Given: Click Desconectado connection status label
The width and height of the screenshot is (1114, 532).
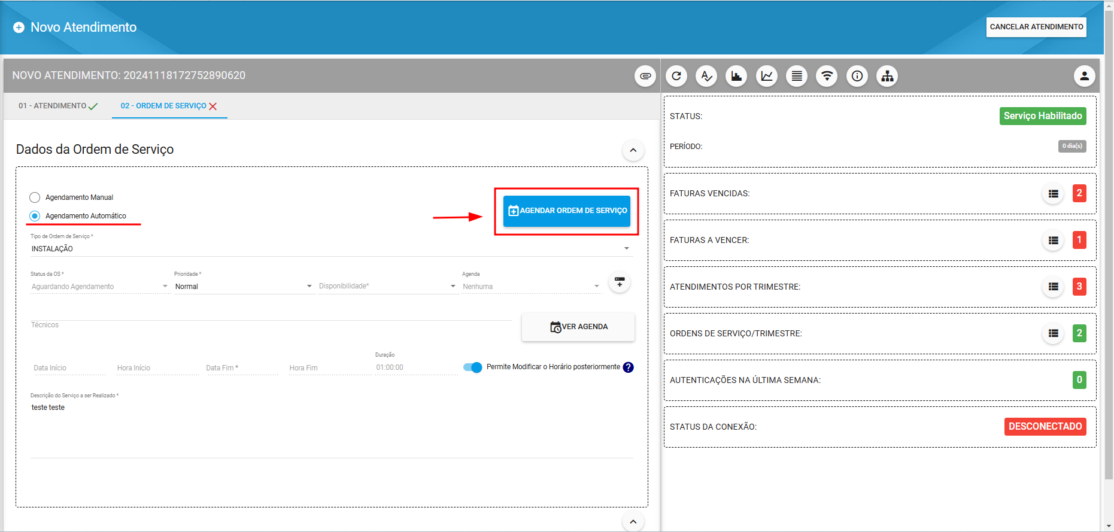Looking at the screenshot, I should coord(1045,427).
